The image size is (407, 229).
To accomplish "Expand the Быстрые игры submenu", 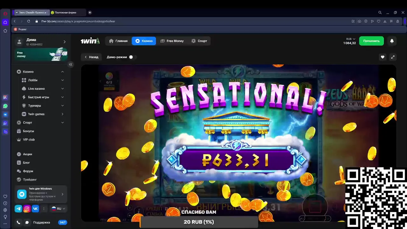I will (62, 97).
